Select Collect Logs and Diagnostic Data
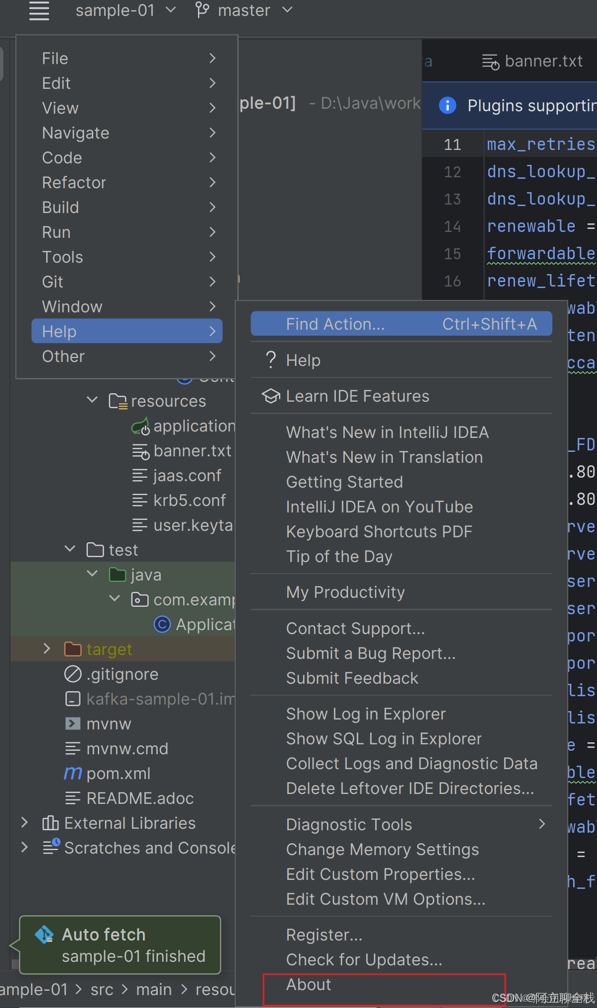The height and width of the screenshot is (1008, 597). [401, 763]
